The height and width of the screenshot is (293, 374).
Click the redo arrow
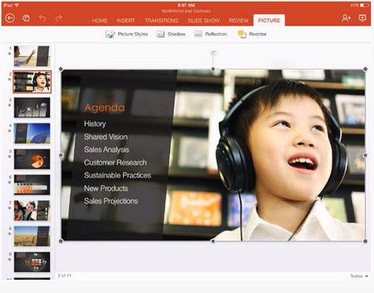(x=59, y=18)
